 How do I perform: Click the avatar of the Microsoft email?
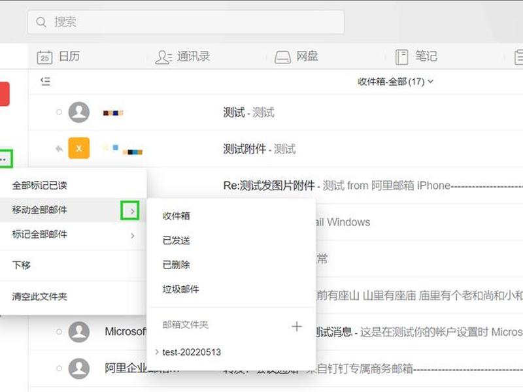pos(79,332)
